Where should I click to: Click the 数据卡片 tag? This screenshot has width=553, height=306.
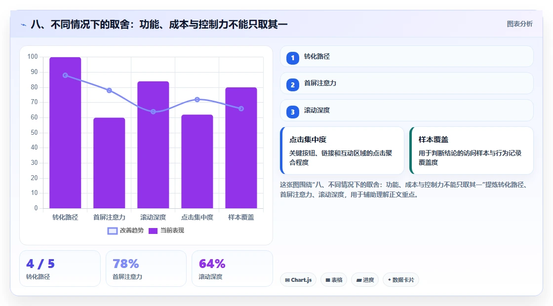click(x=401, y=280)
